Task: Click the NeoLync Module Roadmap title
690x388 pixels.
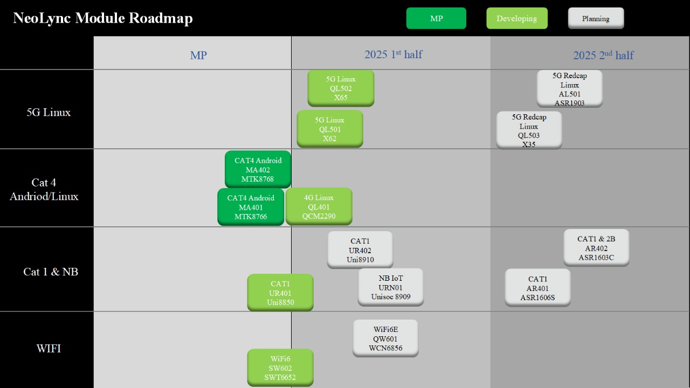Action: [102, 18]
